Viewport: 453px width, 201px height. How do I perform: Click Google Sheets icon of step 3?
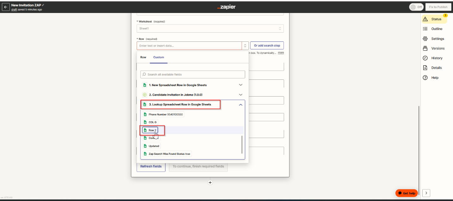(145, 104)
